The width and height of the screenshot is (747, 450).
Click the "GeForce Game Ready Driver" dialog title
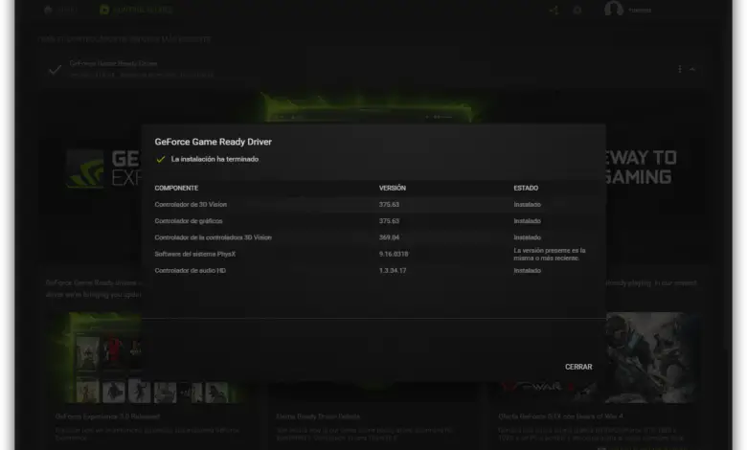[x=213, y=142]
